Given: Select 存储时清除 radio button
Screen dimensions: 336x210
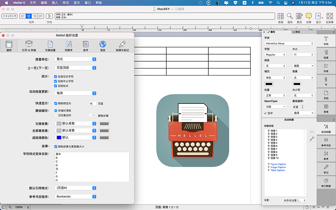Looking at the screenshot, I should [56, 111].
